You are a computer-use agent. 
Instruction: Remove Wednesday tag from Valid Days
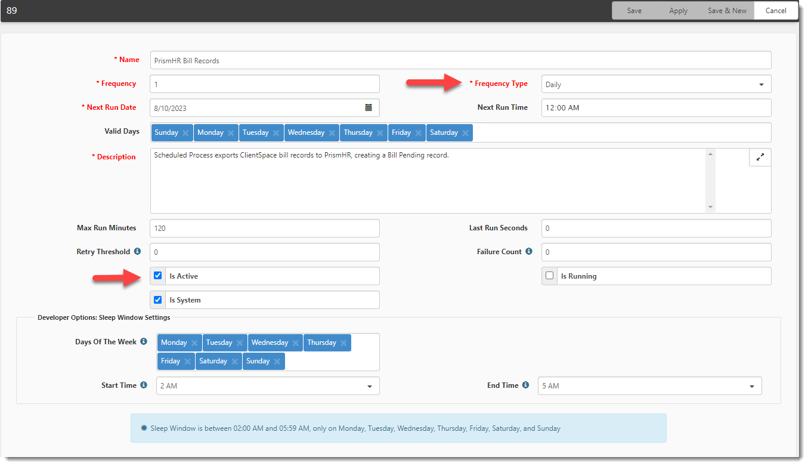332,133
